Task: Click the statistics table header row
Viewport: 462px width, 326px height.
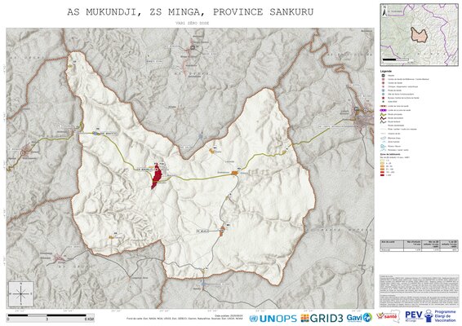Action: [x=420, y=244]
